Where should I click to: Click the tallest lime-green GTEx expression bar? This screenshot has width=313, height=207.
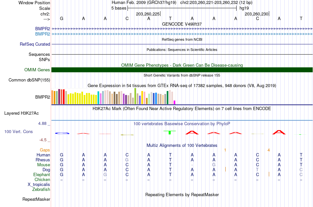click(135, 96)
